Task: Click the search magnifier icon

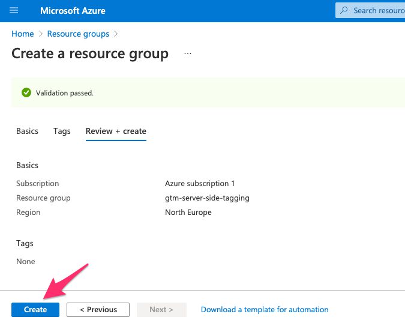Action: pos(344,10)
